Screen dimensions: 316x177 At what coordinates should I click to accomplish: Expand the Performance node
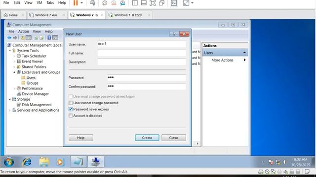click(14, 88)
